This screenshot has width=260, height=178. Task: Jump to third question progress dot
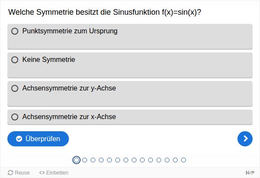point(93,160)
